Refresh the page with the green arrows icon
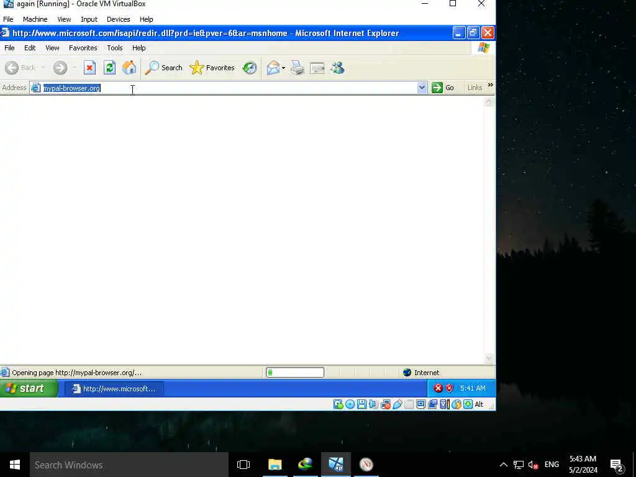 point(109,68)
